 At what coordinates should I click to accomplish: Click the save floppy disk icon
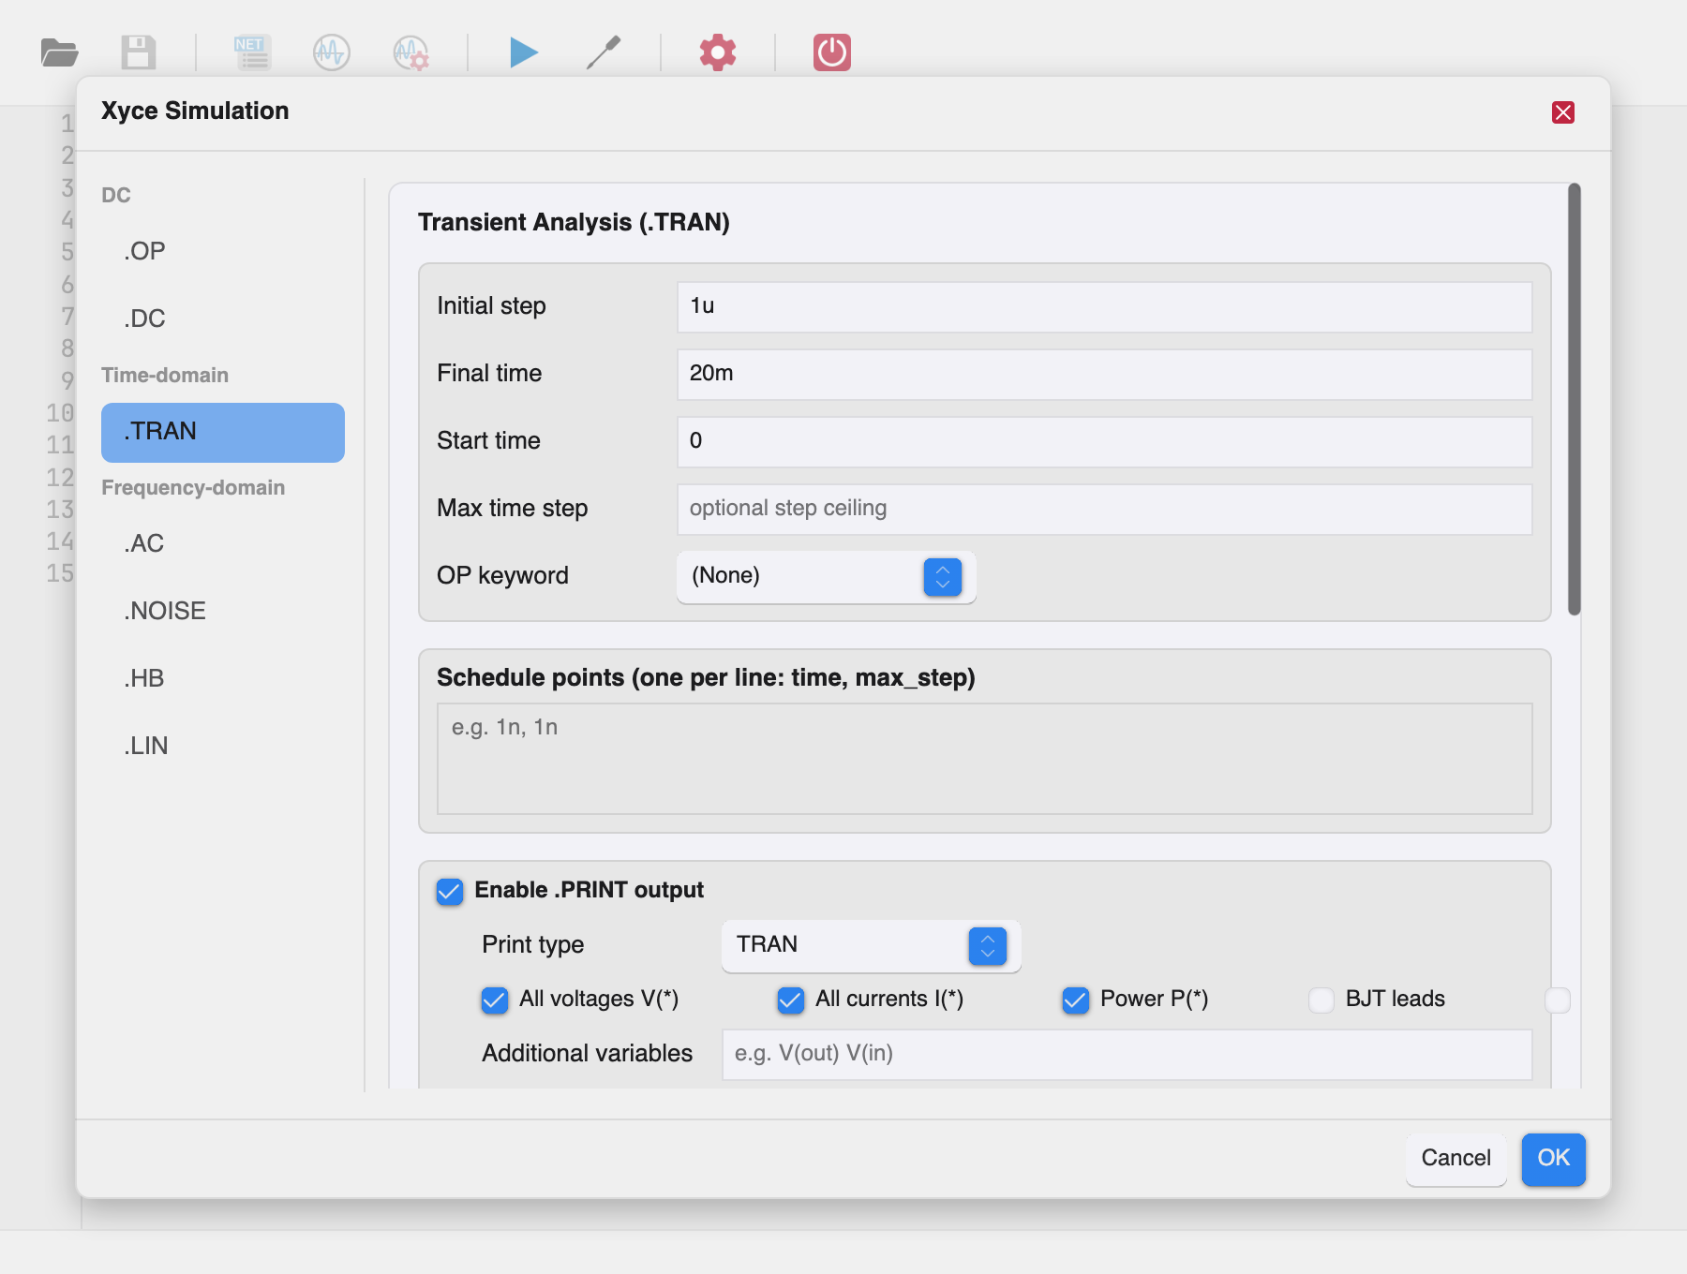(139, 52)
